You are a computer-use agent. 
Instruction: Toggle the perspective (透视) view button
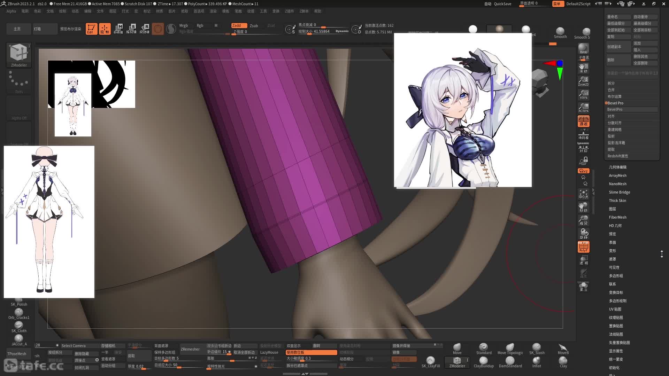583,121
